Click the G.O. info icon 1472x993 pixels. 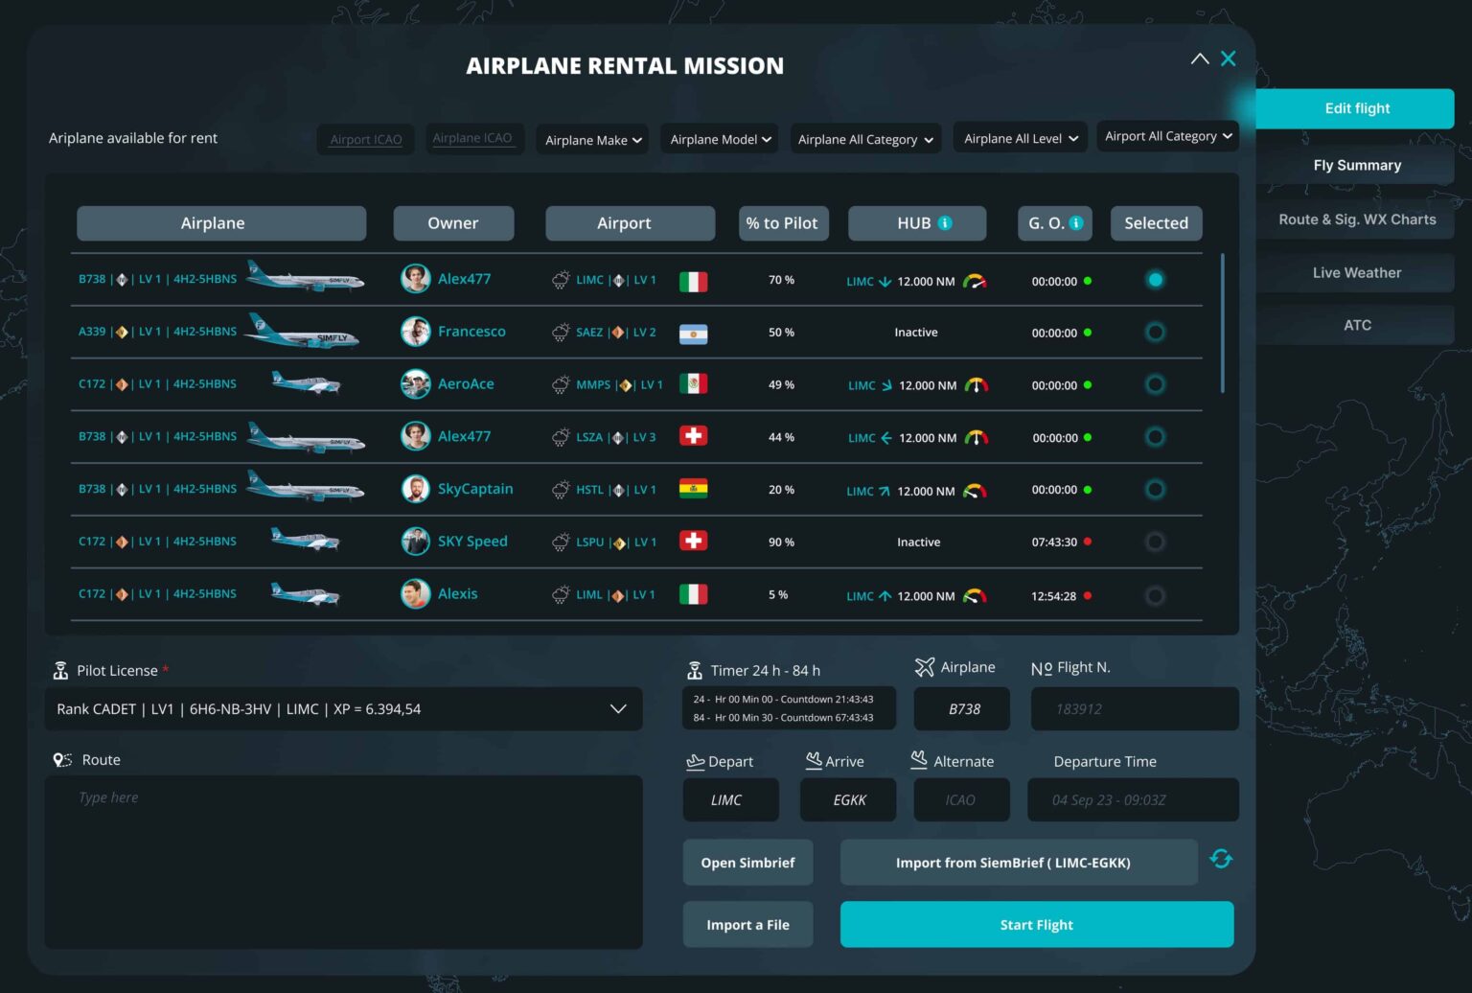point(1075,222)
